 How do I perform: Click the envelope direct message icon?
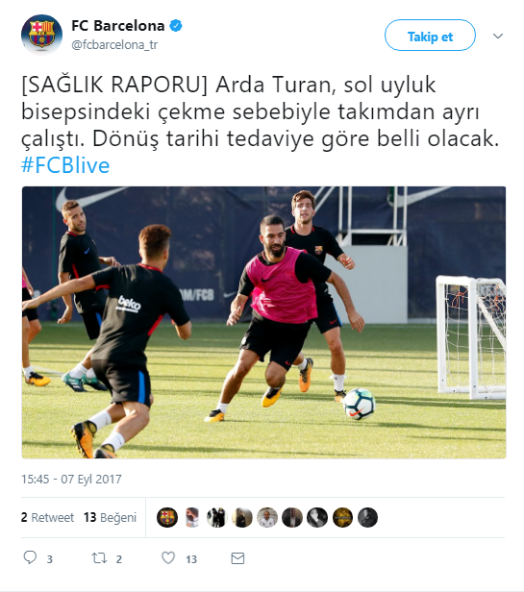237,558
